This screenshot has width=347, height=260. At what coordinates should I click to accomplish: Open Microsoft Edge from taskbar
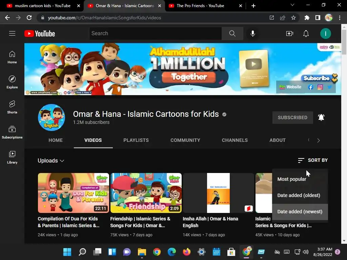pos(172,252)
